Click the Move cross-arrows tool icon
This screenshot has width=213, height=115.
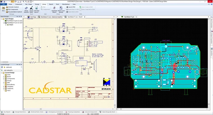click(x=16, y=2)
